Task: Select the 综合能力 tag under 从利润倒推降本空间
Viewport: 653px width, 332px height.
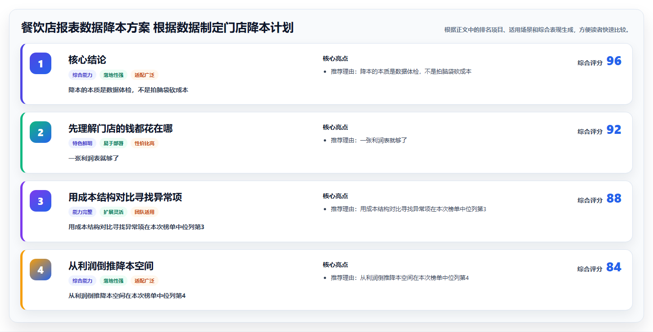Action: pyautogui.click(x=82, y=281)
